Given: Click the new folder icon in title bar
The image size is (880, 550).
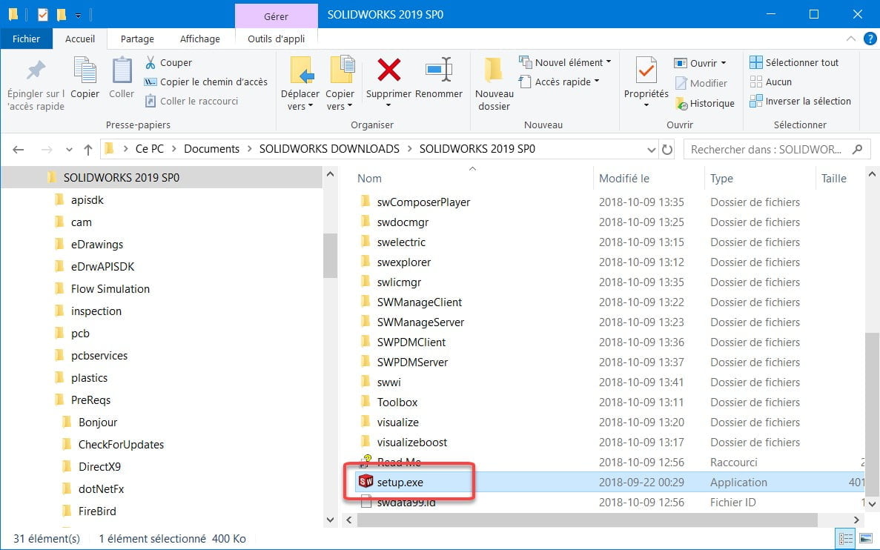Looking at the screenshot, I should click(x=61, y=15).
